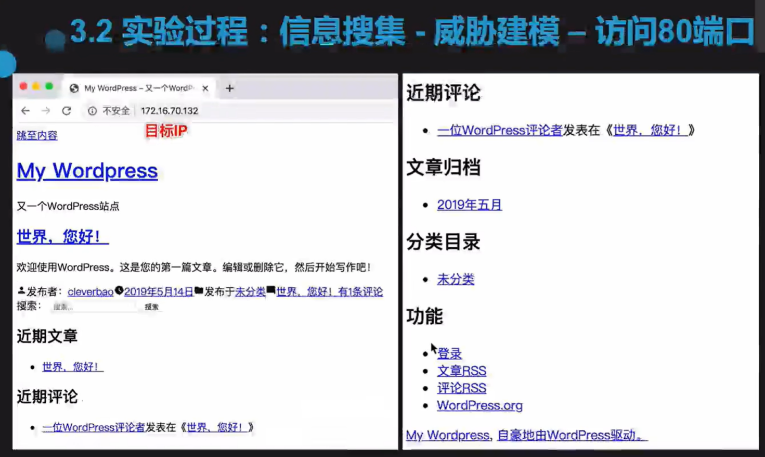Viewport: 765px width, 457px height.
Task: Open the 评论RSS feed link
Action: 461,388
